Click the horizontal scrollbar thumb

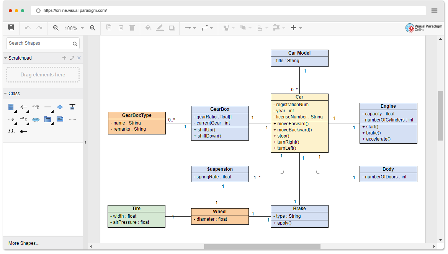pyautogui.click(x=262, y=247)
